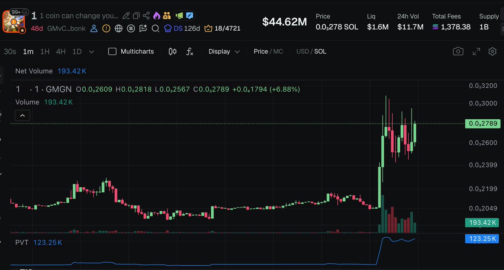The height and width of the screenshot is (270, 504).
Task: Open the share icon
Action: 146,15
